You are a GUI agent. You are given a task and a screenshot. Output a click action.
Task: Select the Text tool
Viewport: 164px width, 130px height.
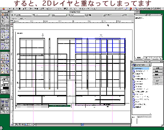tap(3, 21)
